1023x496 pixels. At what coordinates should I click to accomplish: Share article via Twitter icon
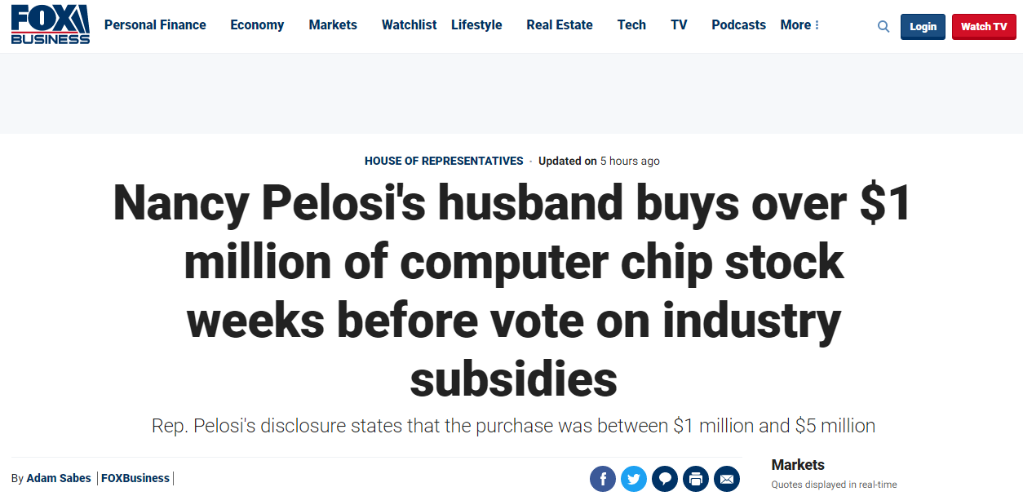pyautogui.click(x=634, y=479)
